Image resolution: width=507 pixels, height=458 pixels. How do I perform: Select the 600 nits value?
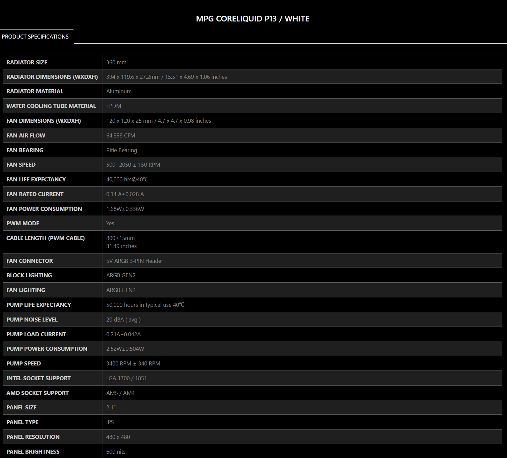[x=116, y=452]
